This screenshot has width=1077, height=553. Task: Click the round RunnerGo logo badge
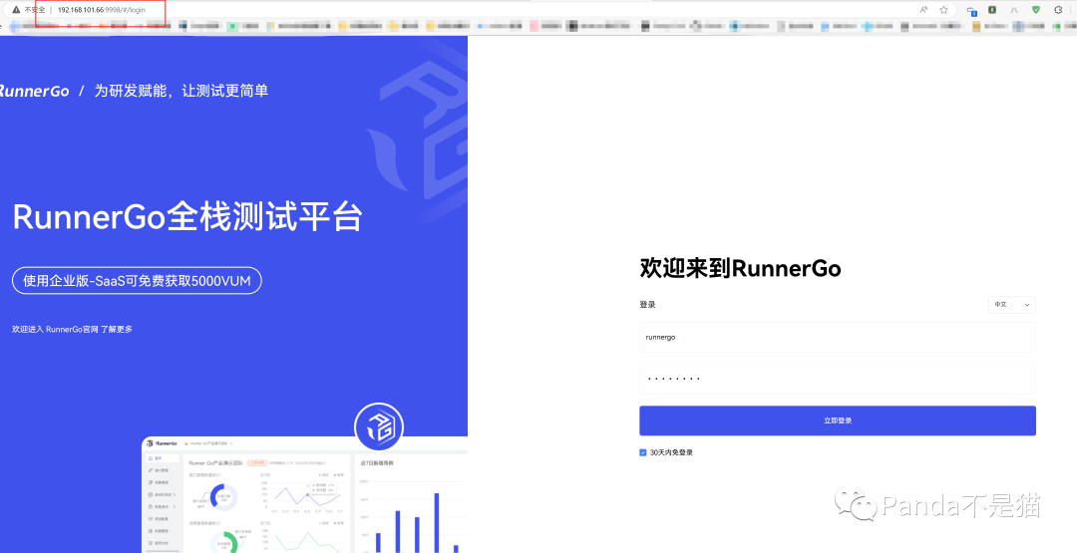379,427
